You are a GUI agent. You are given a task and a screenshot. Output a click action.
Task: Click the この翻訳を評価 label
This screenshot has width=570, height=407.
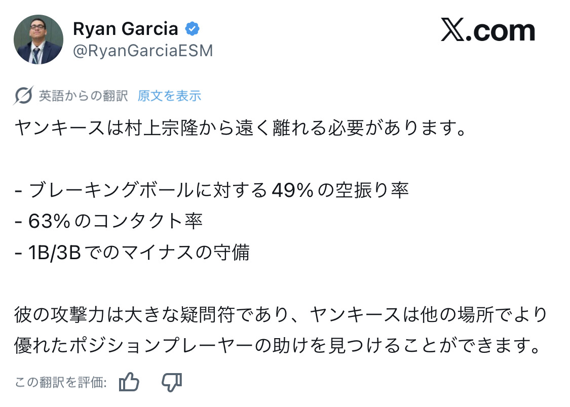tap(61, 383)
